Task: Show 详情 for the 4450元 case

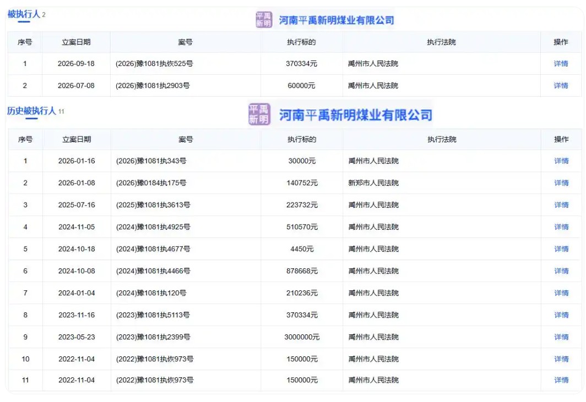Action: (561, 249)
